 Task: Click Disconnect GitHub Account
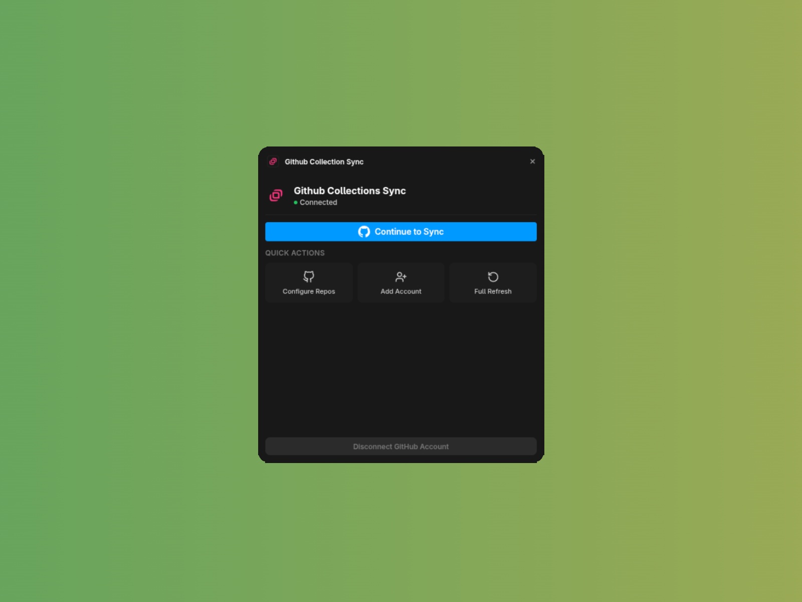tap(400, 446)
